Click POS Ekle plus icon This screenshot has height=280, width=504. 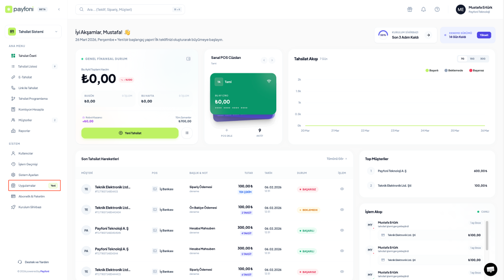tap(227, 131)
